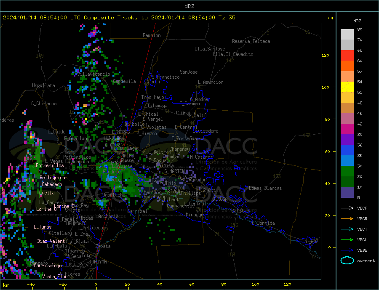
Task: Select the yellow 51 dBZ color swatch
Action: point(347,87)
